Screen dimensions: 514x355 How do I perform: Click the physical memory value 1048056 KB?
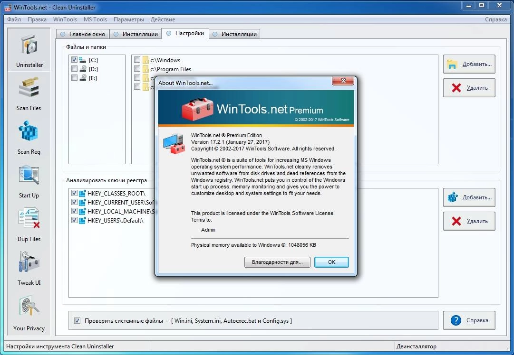point(302,245)
